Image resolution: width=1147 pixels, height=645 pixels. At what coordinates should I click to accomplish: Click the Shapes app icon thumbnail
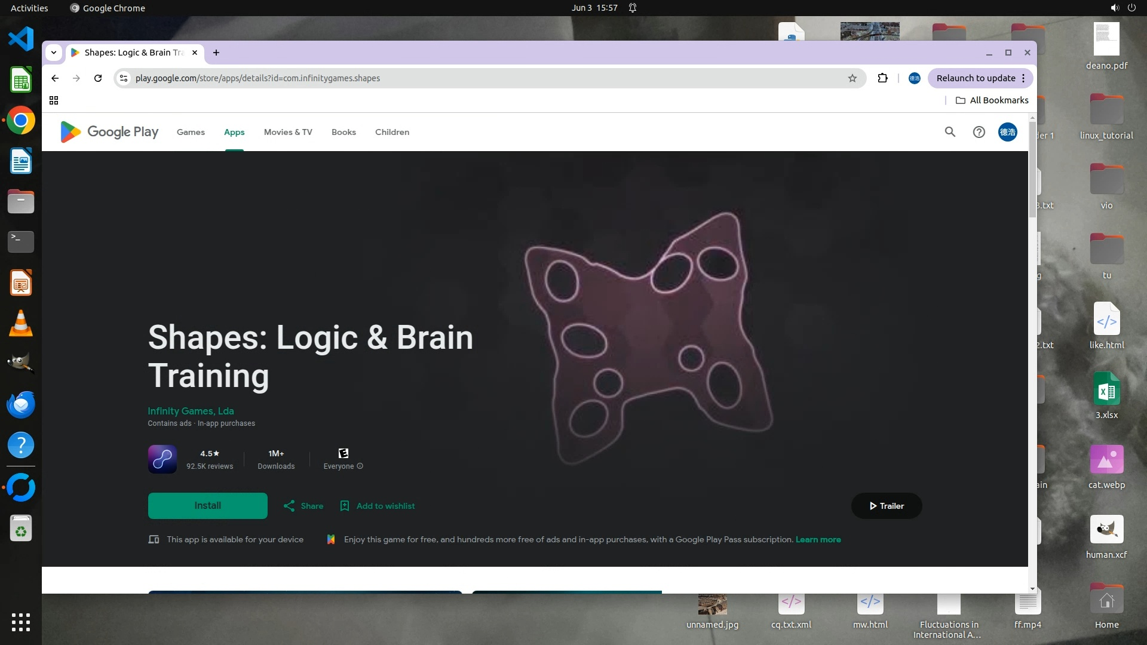click(x=162, y=459)
